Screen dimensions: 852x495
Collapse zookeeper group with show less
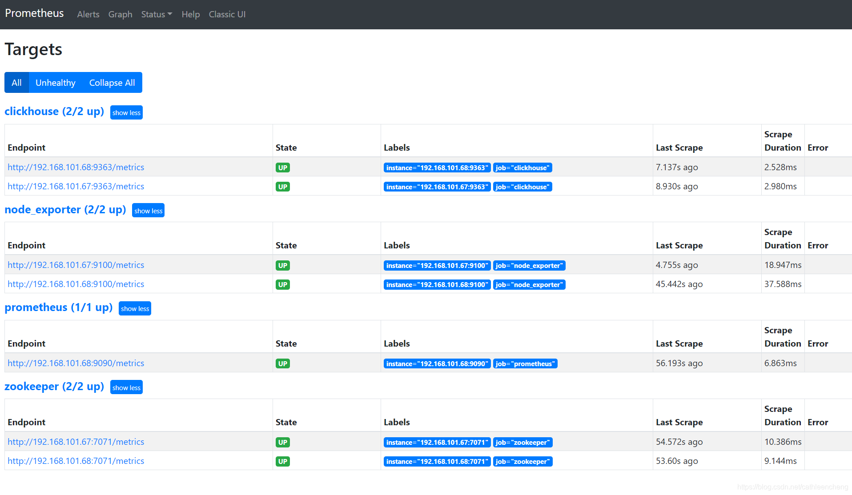126,387
